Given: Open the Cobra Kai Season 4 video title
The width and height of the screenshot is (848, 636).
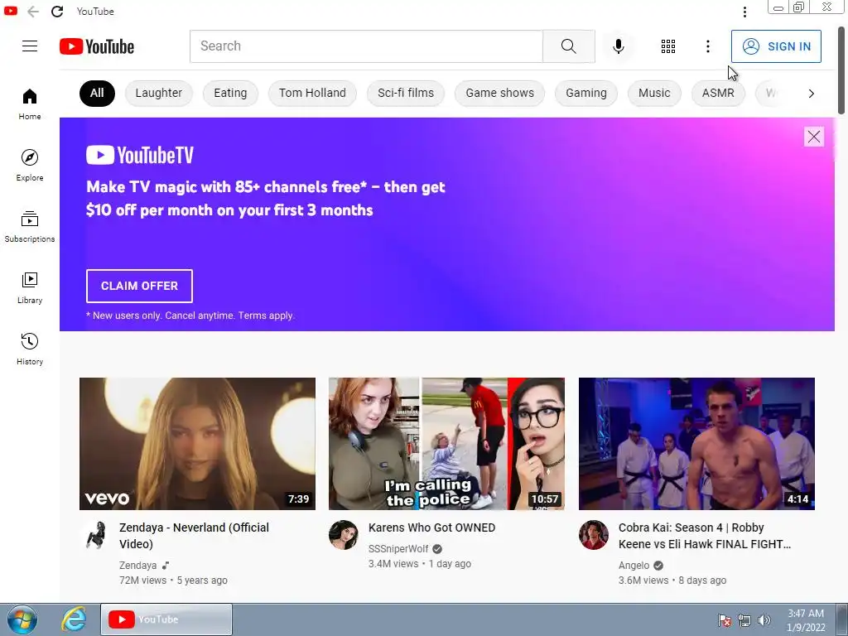Looking at the screenshot, I should coord(705,536).
